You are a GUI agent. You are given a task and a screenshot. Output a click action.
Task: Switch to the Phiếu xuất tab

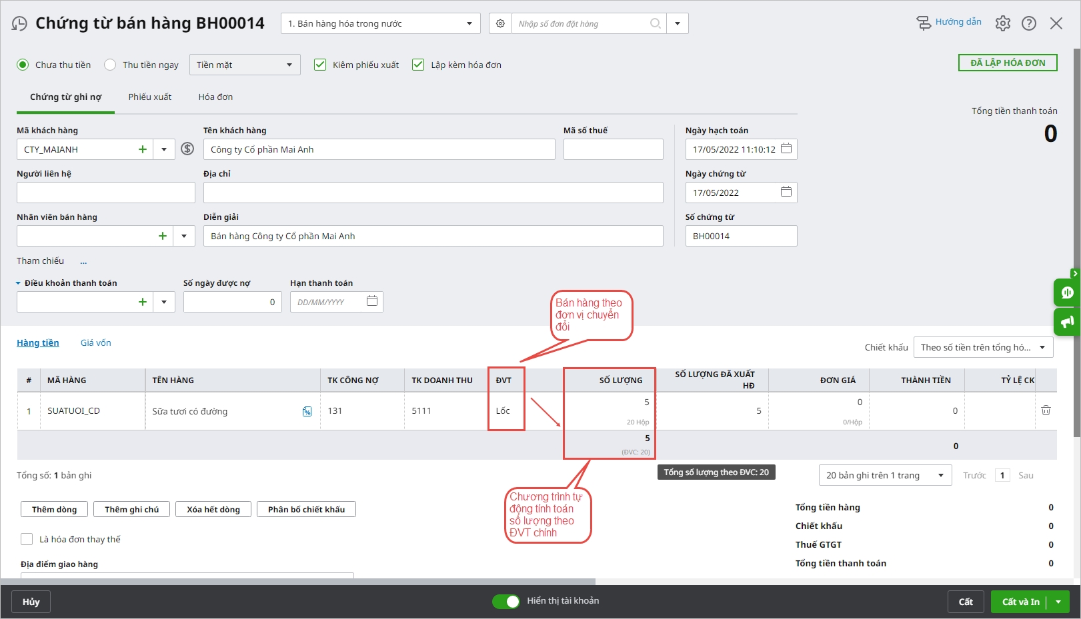click(x=150, y=97)
